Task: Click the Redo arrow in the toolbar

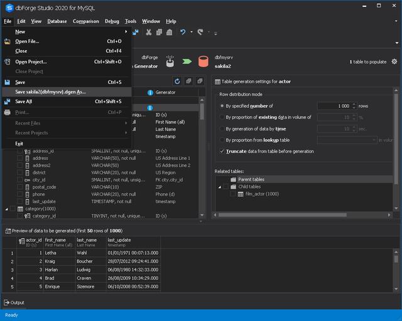Action: [x=200, y=32]
